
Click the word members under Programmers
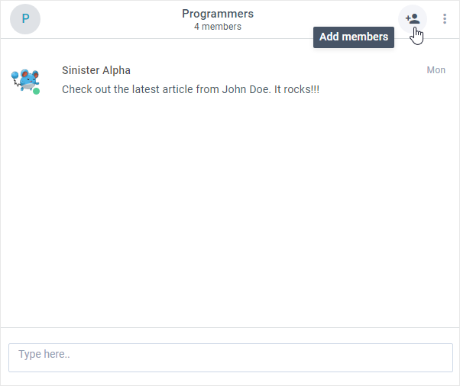click(222, 27)
